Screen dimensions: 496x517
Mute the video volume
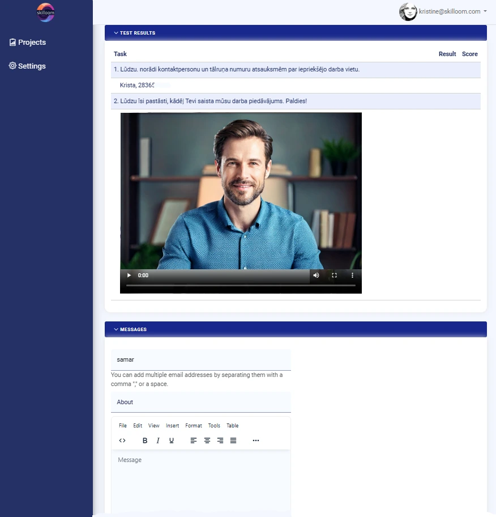tap(316, 276)
